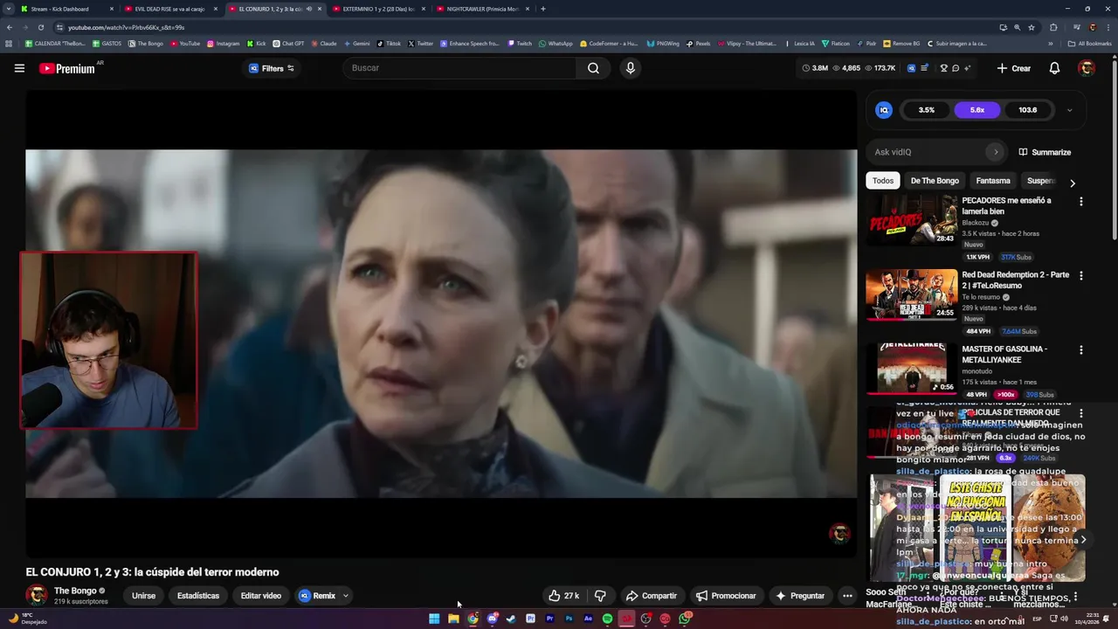Open the Twitch bookmark
The width and height of the screenshot is (1118, 629).
point(520,43)
